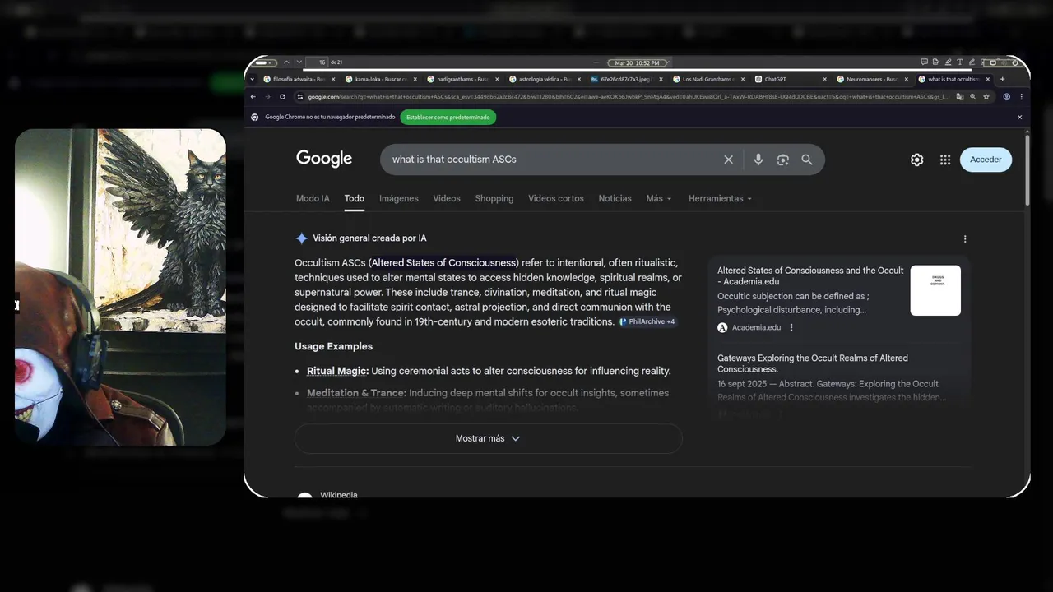Open Chrome three-dot menu
The width and height of the screenshot is (1053, 592).
click(x=1021, y=96)
